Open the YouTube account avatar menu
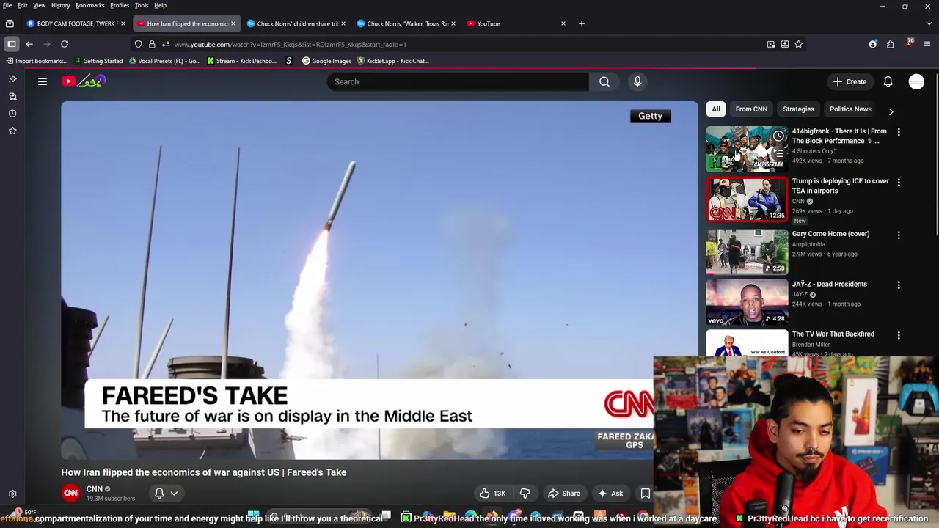Screen dimensions: 939x528 pyautogui.click(x=916, y=81)
